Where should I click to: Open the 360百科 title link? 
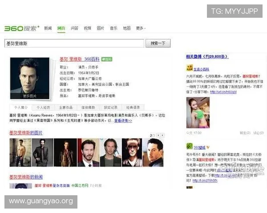(79, 59)
